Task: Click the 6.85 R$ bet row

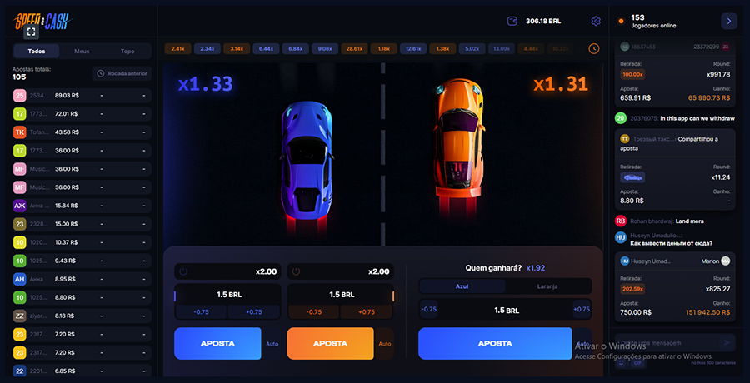Action: pos(82,371)
